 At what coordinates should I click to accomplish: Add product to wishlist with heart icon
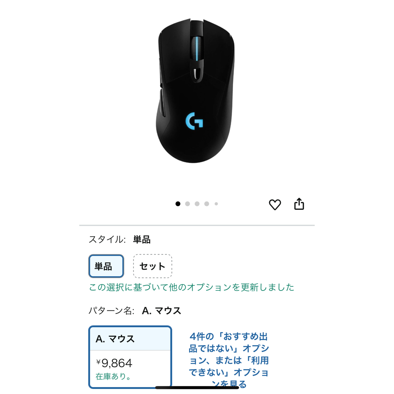pos(275,205)
